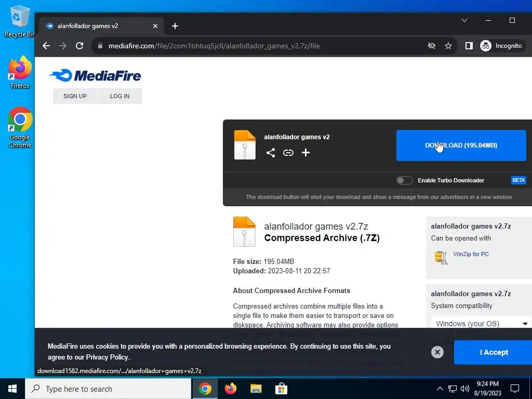The height and width of the screenshot is (399, 532).
Task: Open the WinZip for PC link
Action: pos(471,254)
